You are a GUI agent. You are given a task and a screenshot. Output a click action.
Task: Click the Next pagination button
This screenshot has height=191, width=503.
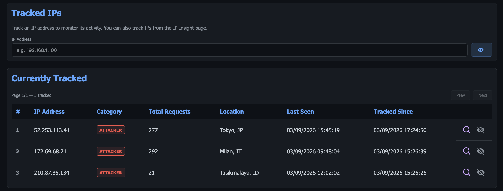coord(483,95)
